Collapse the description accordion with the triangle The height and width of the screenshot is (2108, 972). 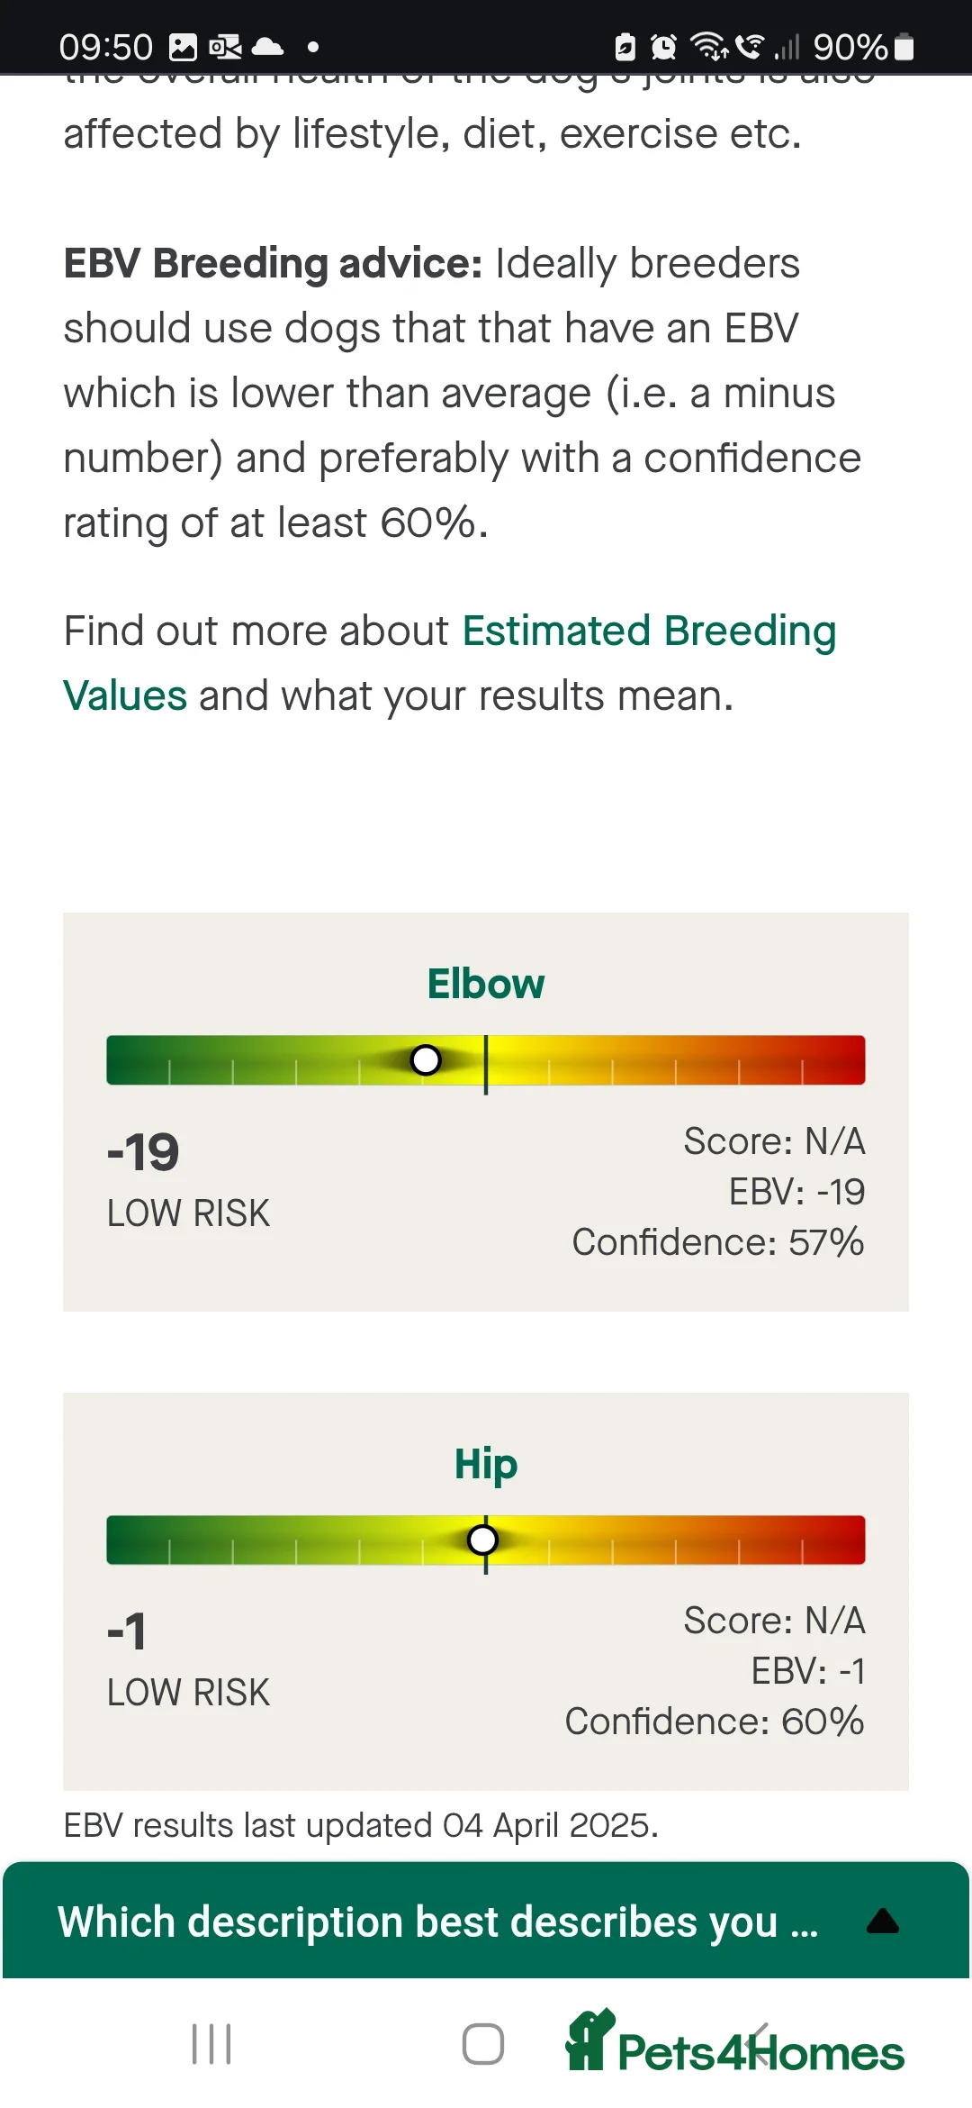click(x=882, y=1919)
